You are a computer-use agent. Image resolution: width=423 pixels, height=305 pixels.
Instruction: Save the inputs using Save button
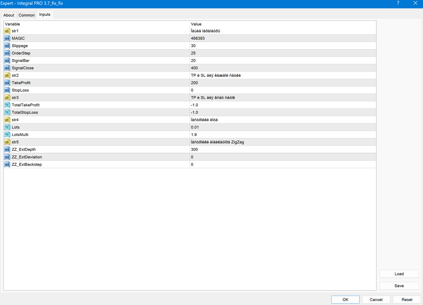[x=399, y=286]
